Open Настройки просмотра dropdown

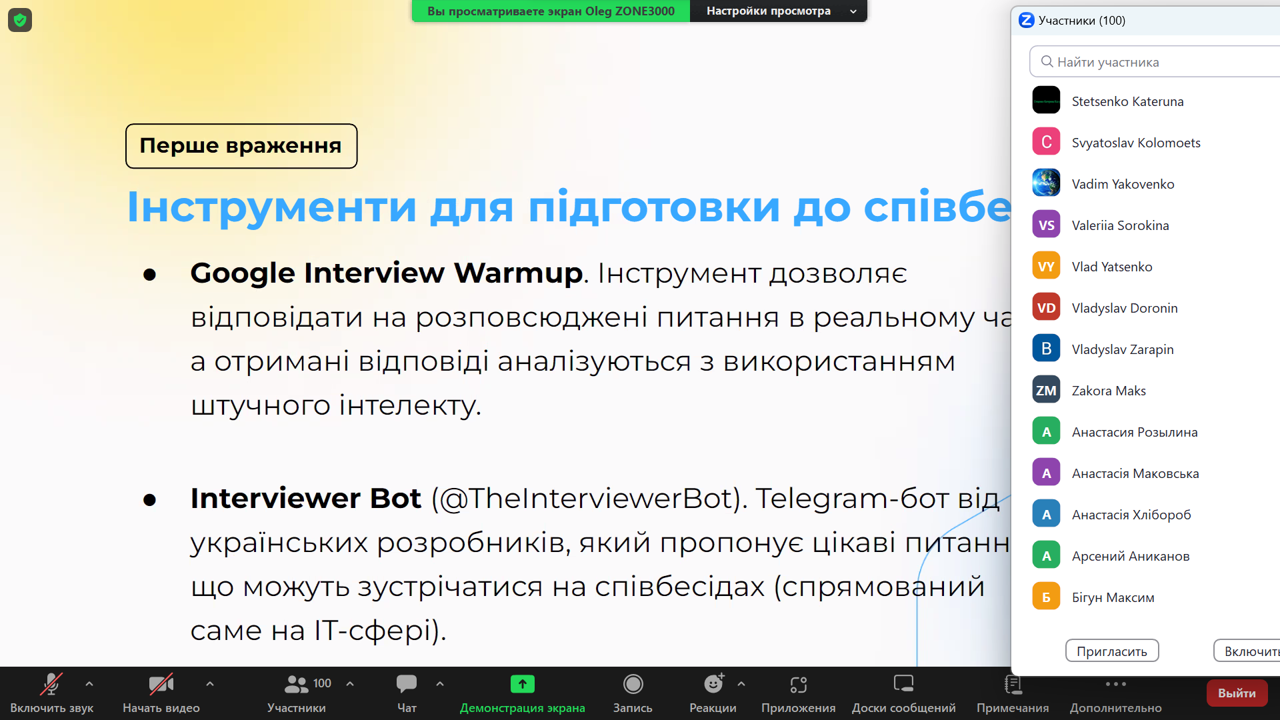coord(779,11)
